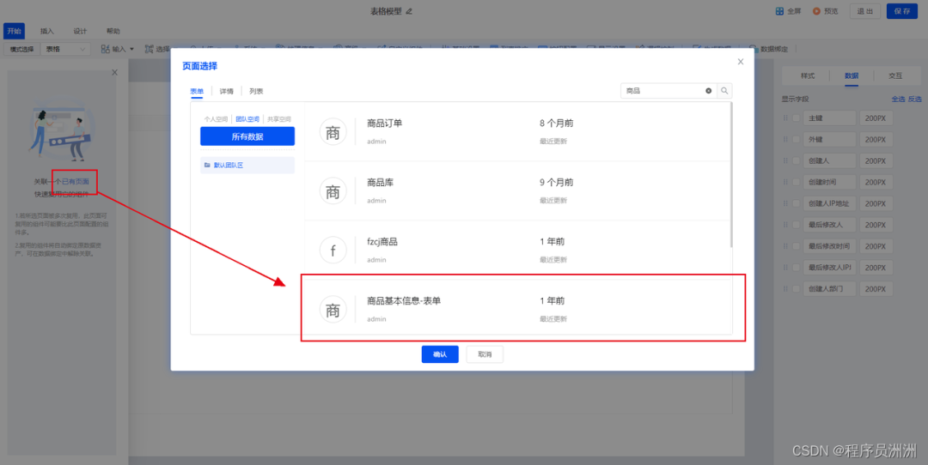The width and height of the screenshot is (928, 465).
Task: Select the 个人空间 space tab
Action: (216, 118)
